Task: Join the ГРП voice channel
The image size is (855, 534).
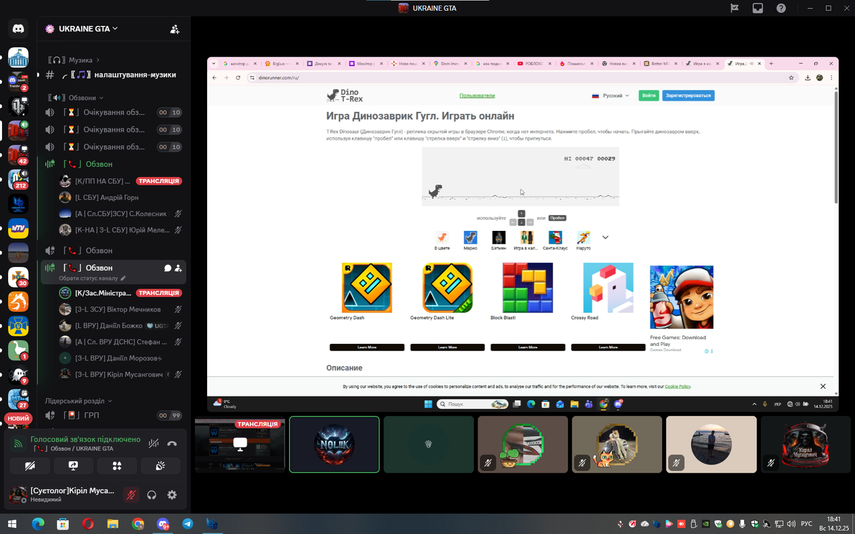Action: 112,415
